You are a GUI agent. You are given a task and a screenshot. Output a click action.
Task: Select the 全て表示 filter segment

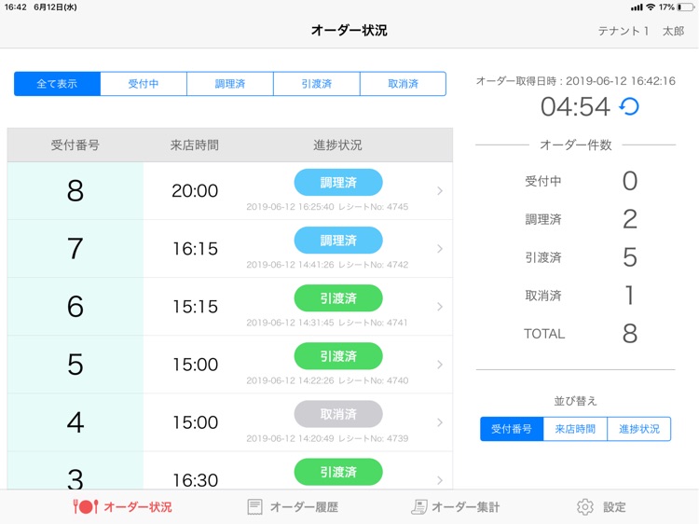(x=57, y=84)
